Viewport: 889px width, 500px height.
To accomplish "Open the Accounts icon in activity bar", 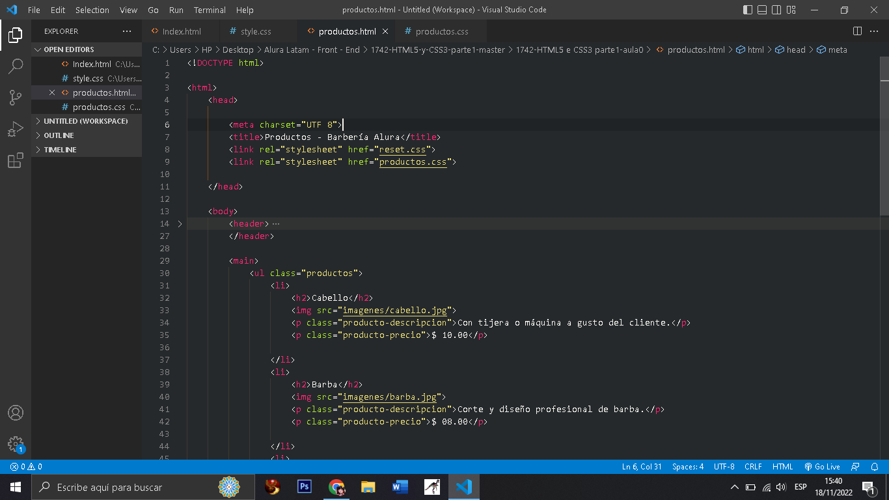I will pyautogui.click(x=16, y=413).
